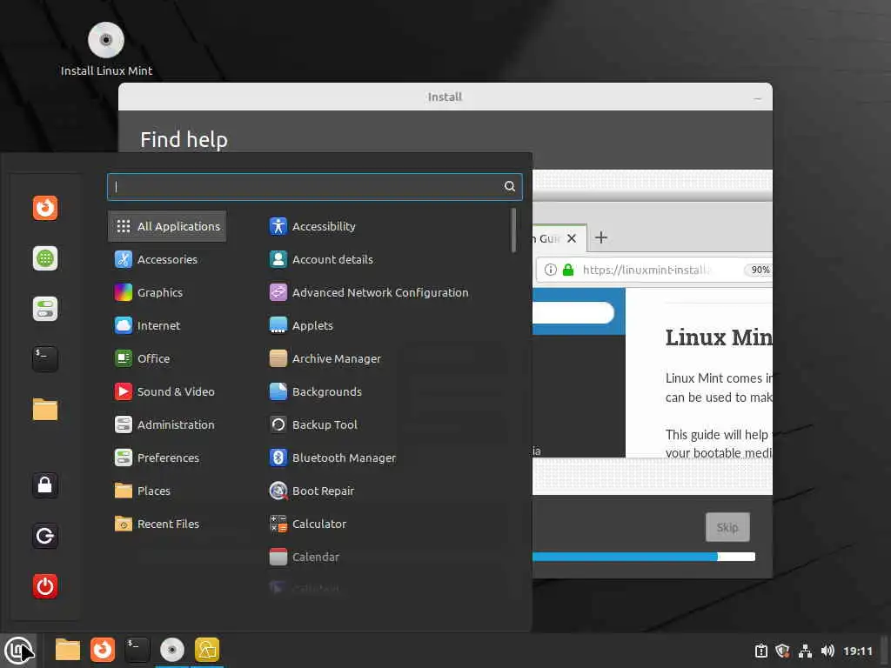891x668 pixels.
Task: Select Sound & Video category
Action: [167, 391]
